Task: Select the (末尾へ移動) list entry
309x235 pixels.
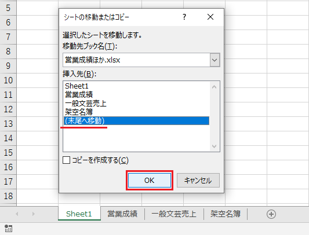Action: pyautogui.click(x=136, y=120)
